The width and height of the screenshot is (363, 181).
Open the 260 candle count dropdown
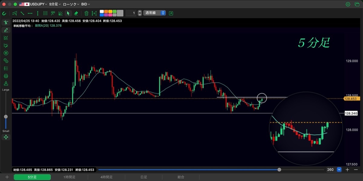point(339,170)
